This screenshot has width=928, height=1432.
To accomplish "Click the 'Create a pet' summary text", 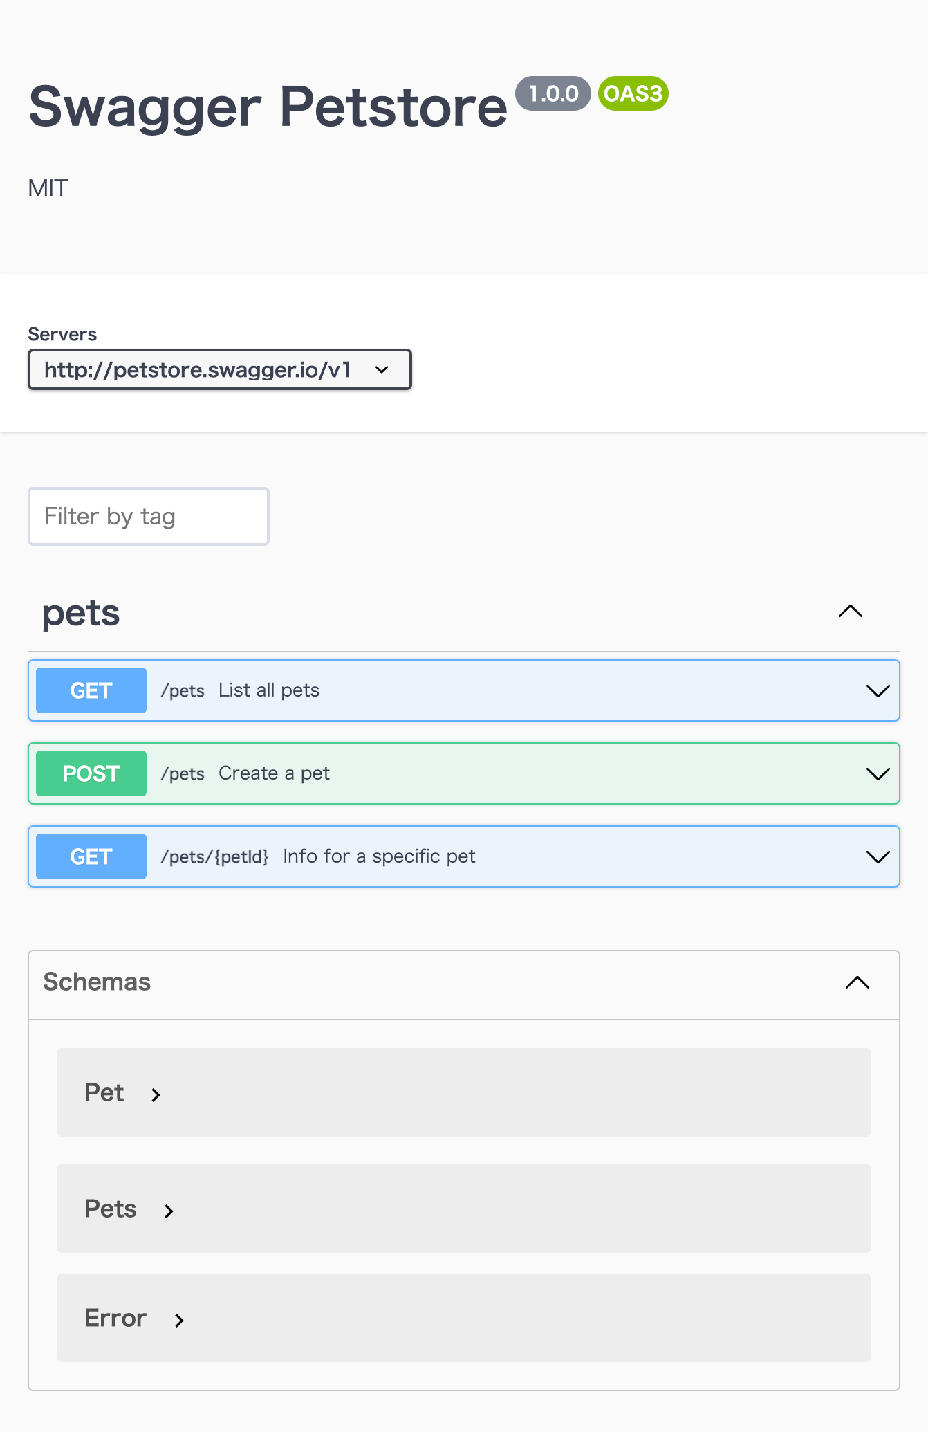I will click(274, 773).
